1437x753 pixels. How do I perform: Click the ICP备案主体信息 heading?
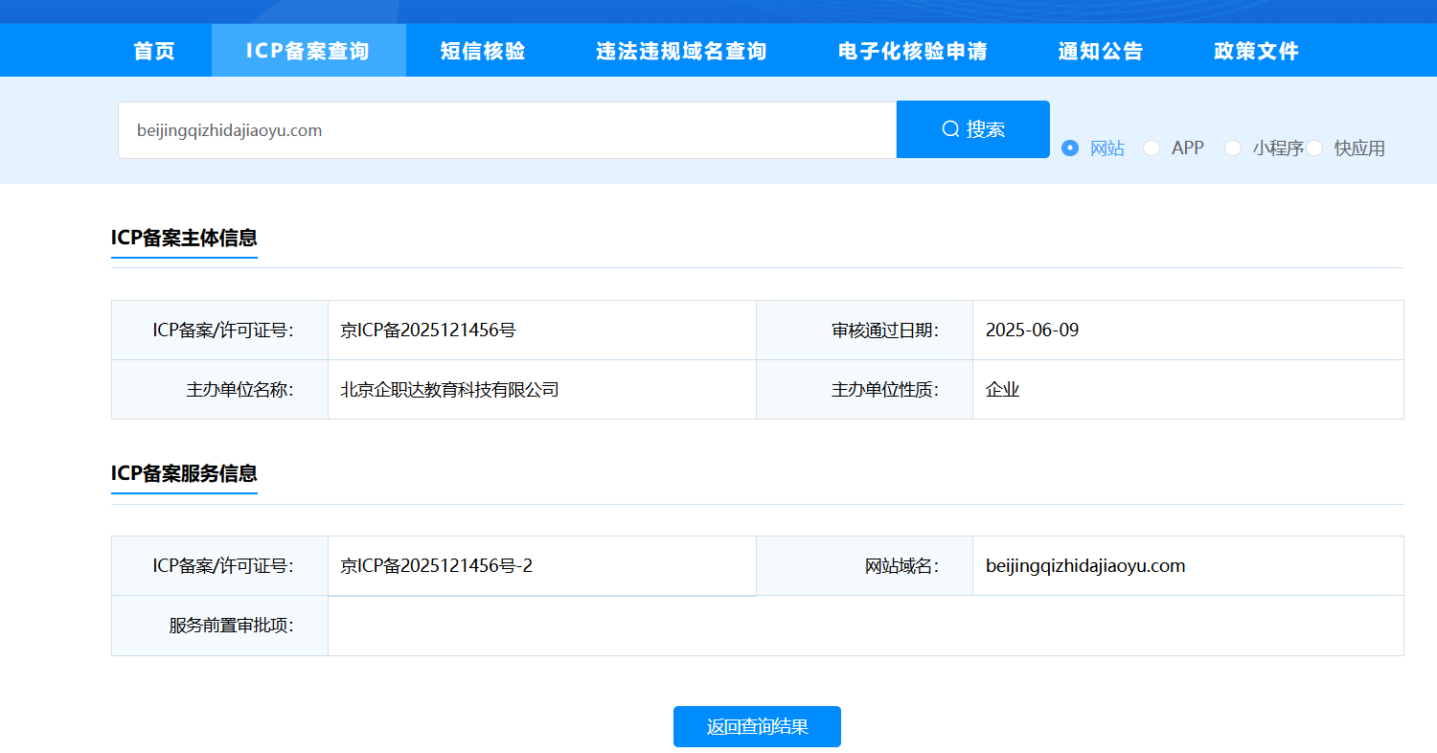click(x=184, y=238)
